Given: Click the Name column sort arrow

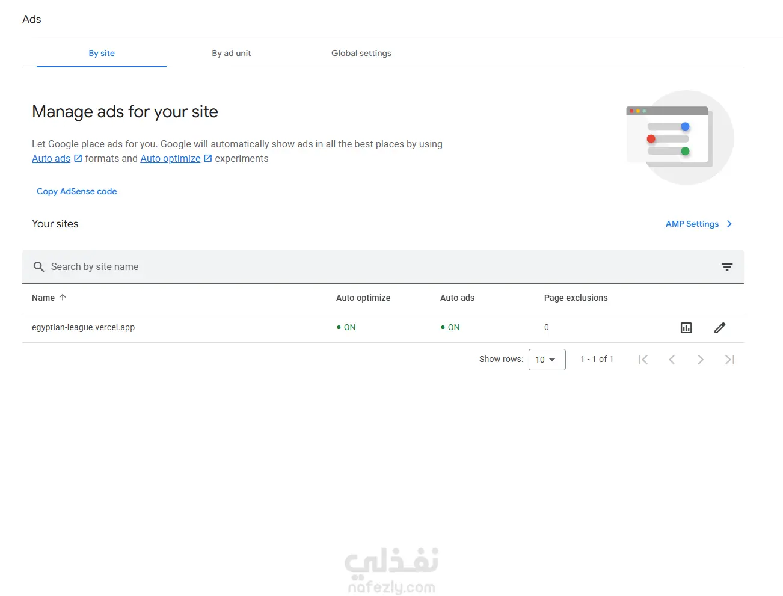Looking at the screenshot, I should point(63,298).
